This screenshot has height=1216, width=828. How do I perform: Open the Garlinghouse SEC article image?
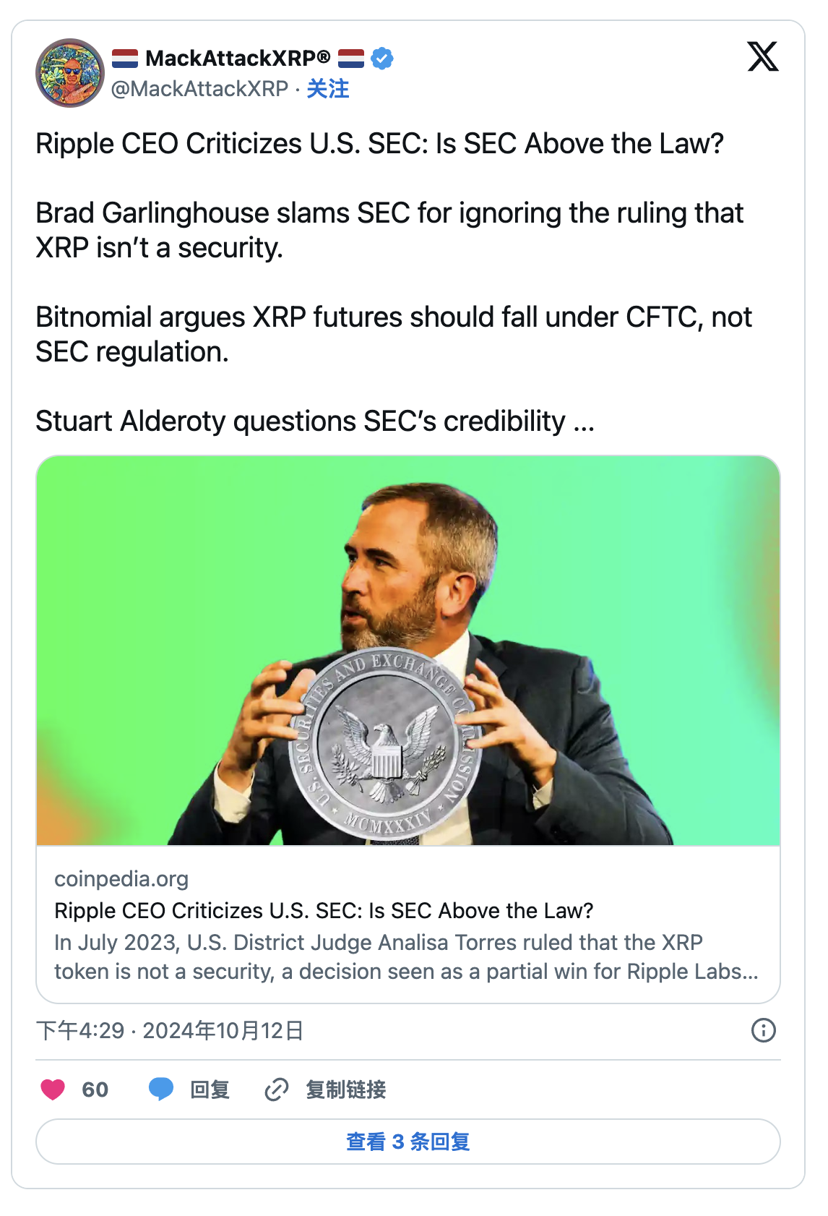408,650
